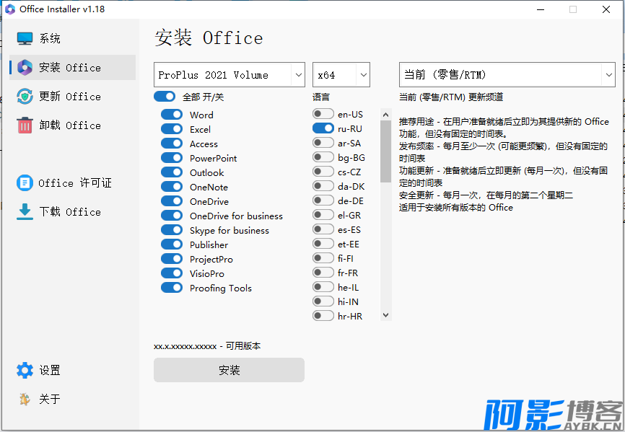
Task: Disable the Outlook switch
Action: pos(172,172)
